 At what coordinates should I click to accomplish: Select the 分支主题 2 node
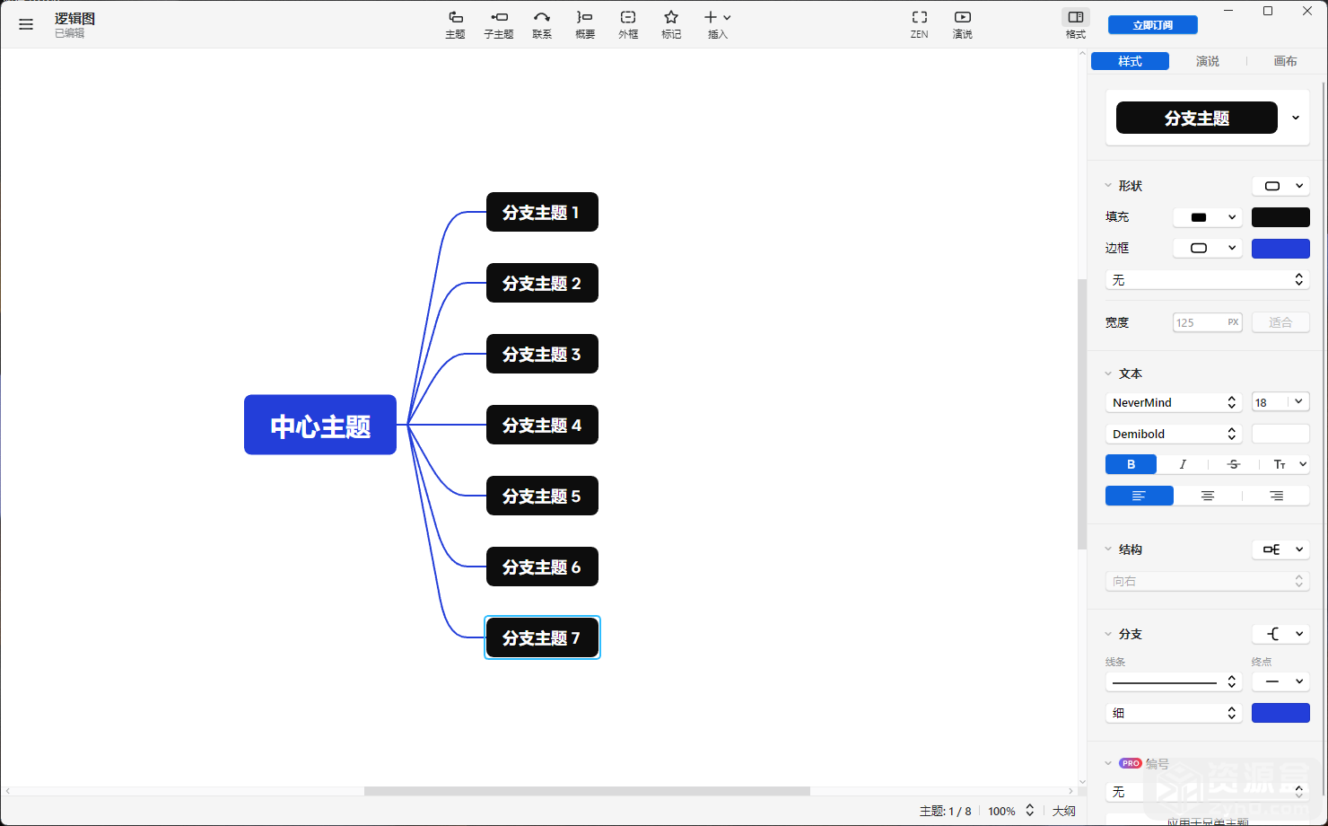pos(542,283)
